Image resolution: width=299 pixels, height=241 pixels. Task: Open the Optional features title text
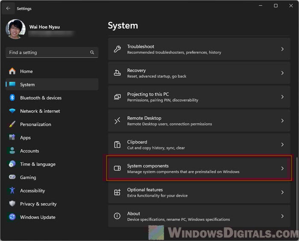click(145, 190)
